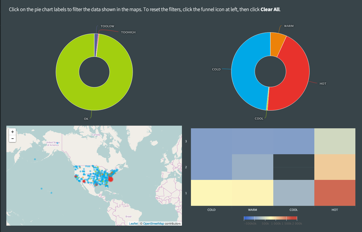This screenshot has height=232, width=362.
Task: Click the TOOLOW pie chart label
Action: 107,26
